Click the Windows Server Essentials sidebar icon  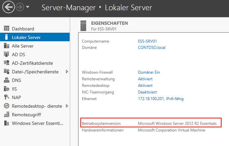pos(6,123)
